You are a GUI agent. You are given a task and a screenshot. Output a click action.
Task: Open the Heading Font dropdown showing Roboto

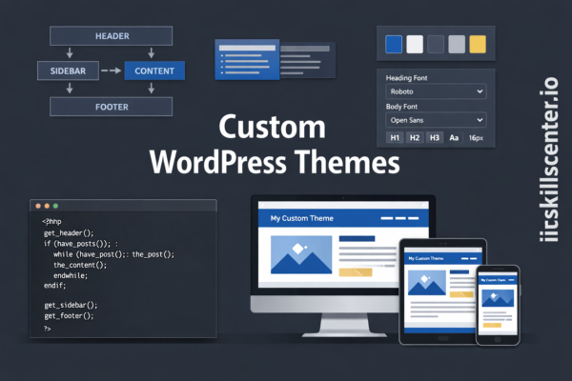point(436,92)
